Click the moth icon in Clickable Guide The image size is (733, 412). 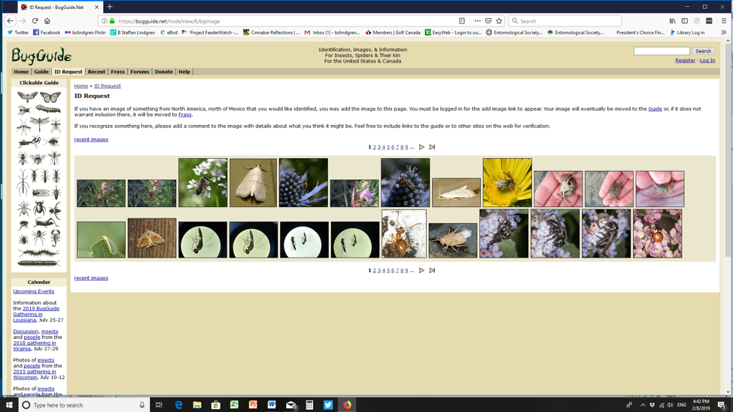(27, 97)
